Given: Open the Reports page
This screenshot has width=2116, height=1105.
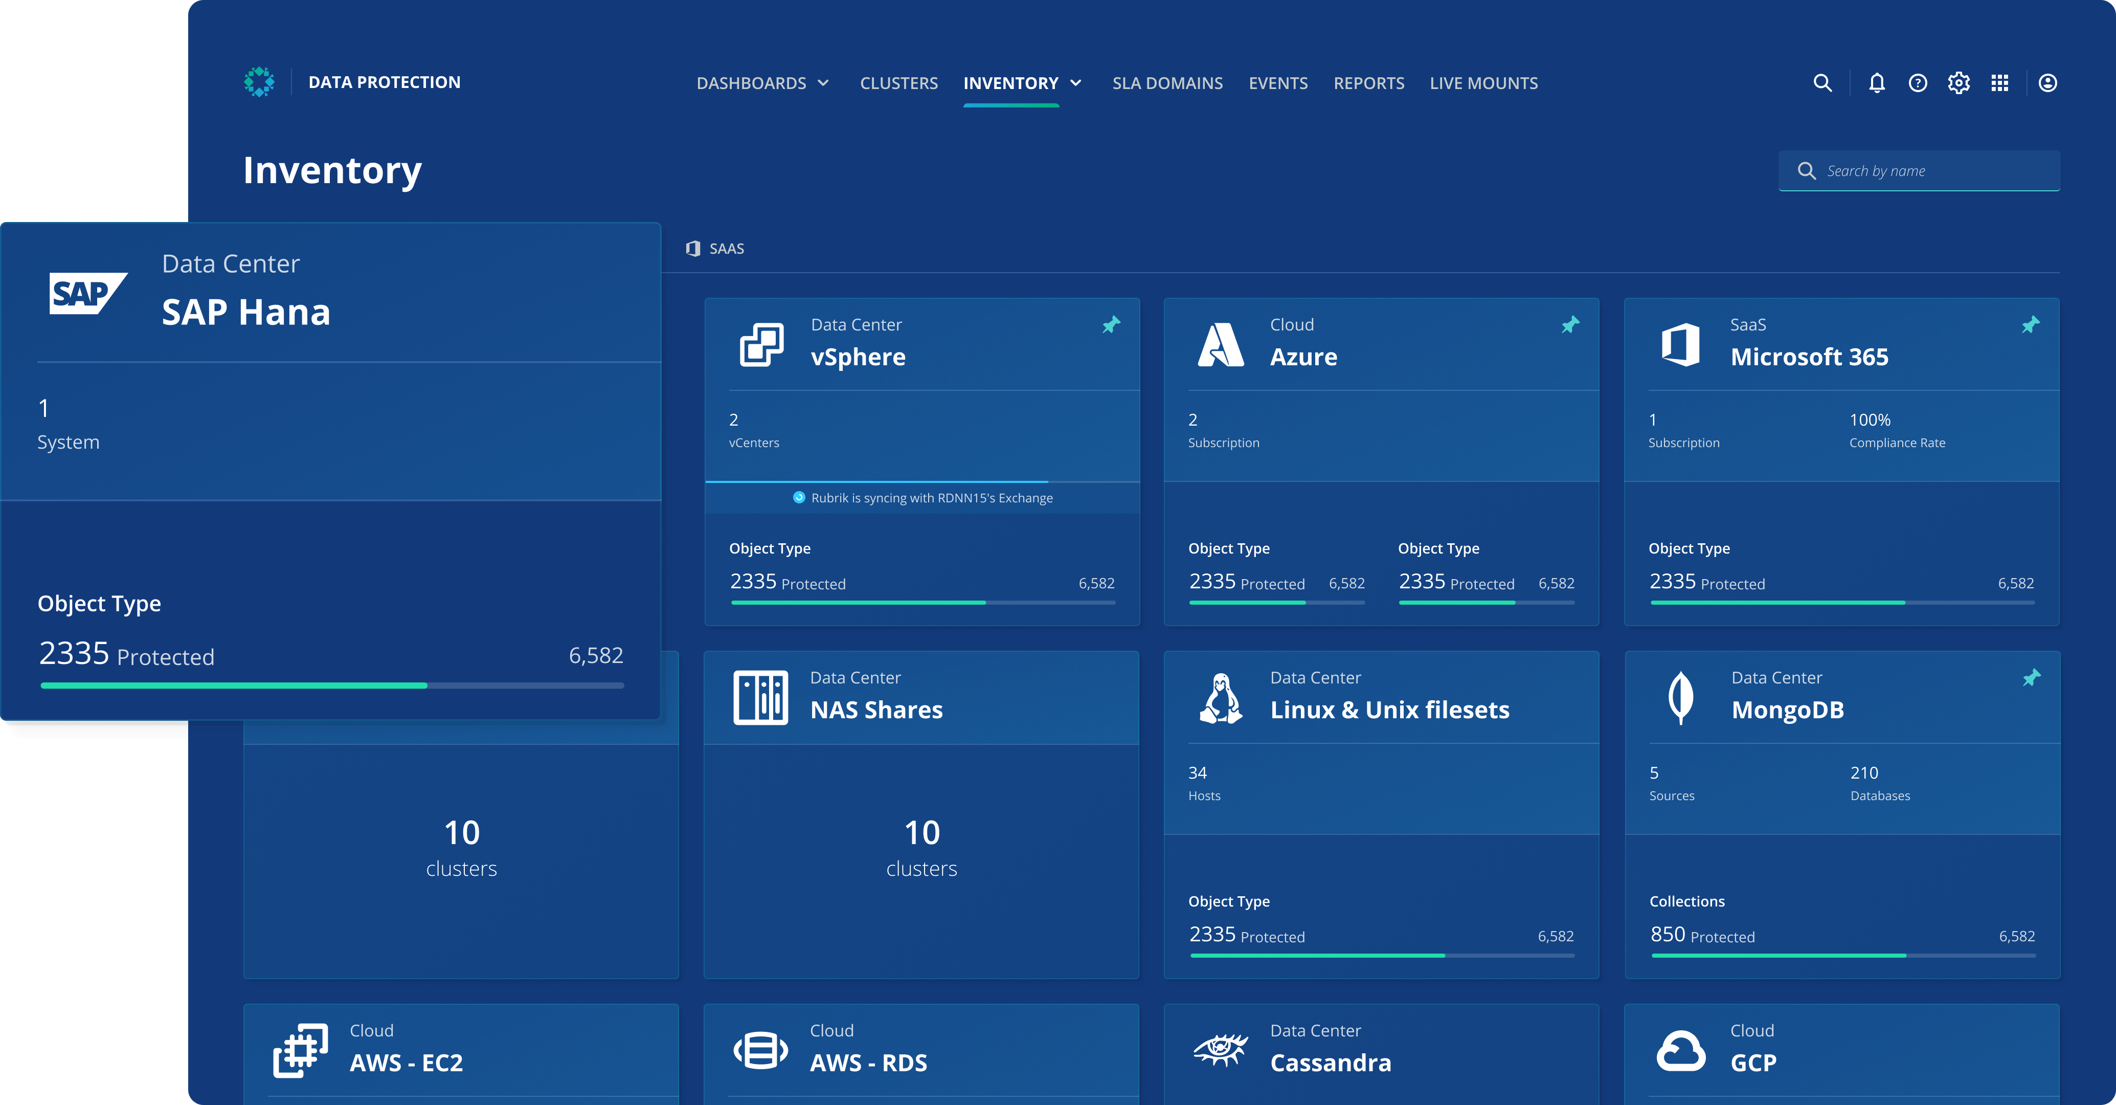Looking at the screenshot, I should click(1368, 83).
